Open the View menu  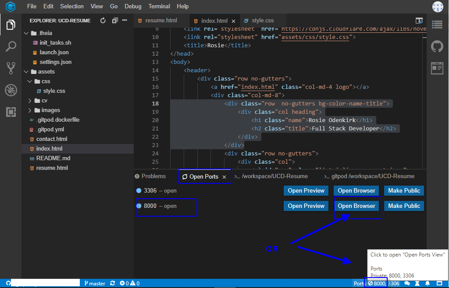point(97,6)
